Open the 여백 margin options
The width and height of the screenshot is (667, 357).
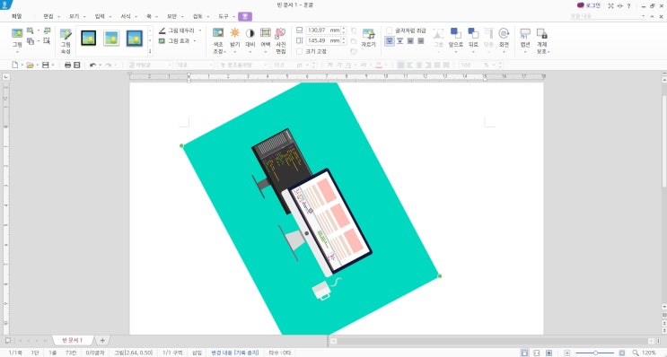coord(266,39)
